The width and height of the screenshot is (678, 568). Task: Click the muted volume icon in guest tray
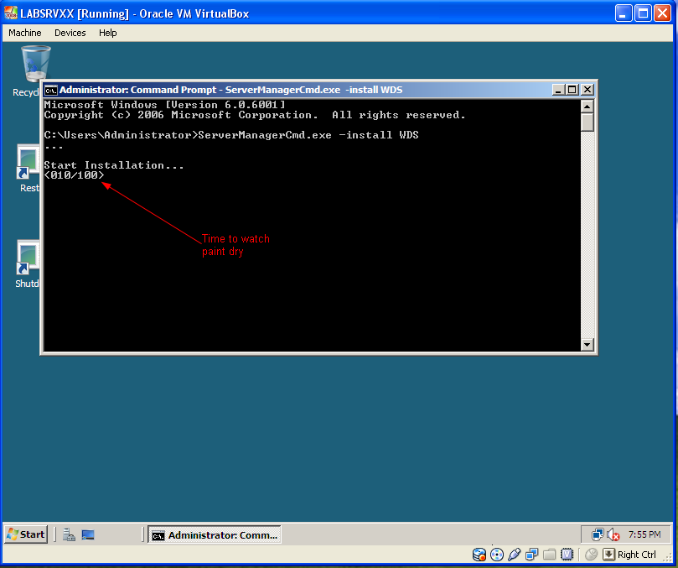(613, 534)
